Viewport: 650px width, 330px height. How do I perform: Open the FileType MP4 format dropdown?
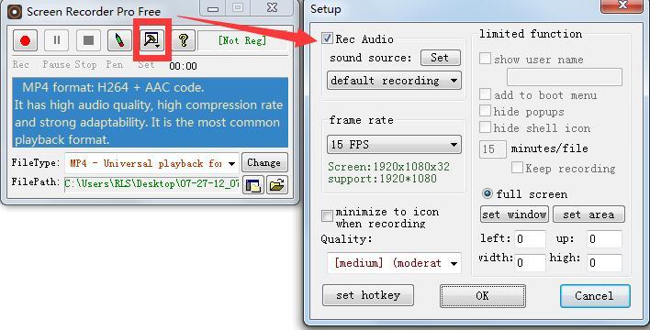coord(151,163)
